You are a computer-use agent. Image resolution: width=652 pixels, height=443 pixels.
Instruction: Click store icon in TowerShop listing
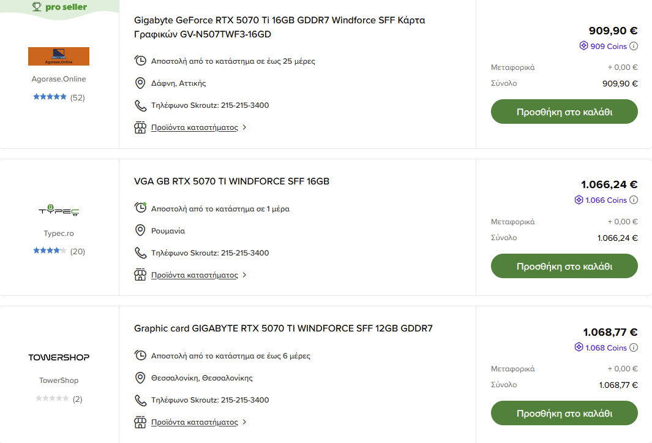[x=141, y=422]
